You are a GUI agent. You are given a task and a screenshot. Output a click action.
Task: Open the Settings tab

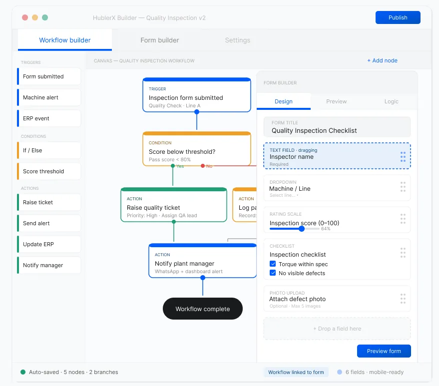(x=237, y=40)
